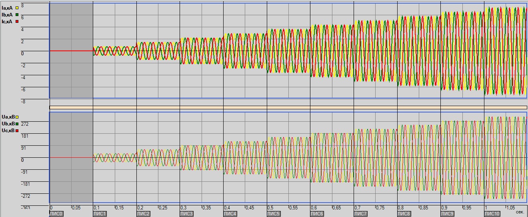Jump to the ЛИС8 marker

404,214
